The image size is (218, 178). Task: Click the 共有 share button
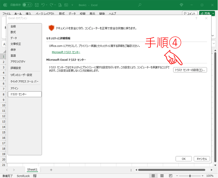click(205, 13)
